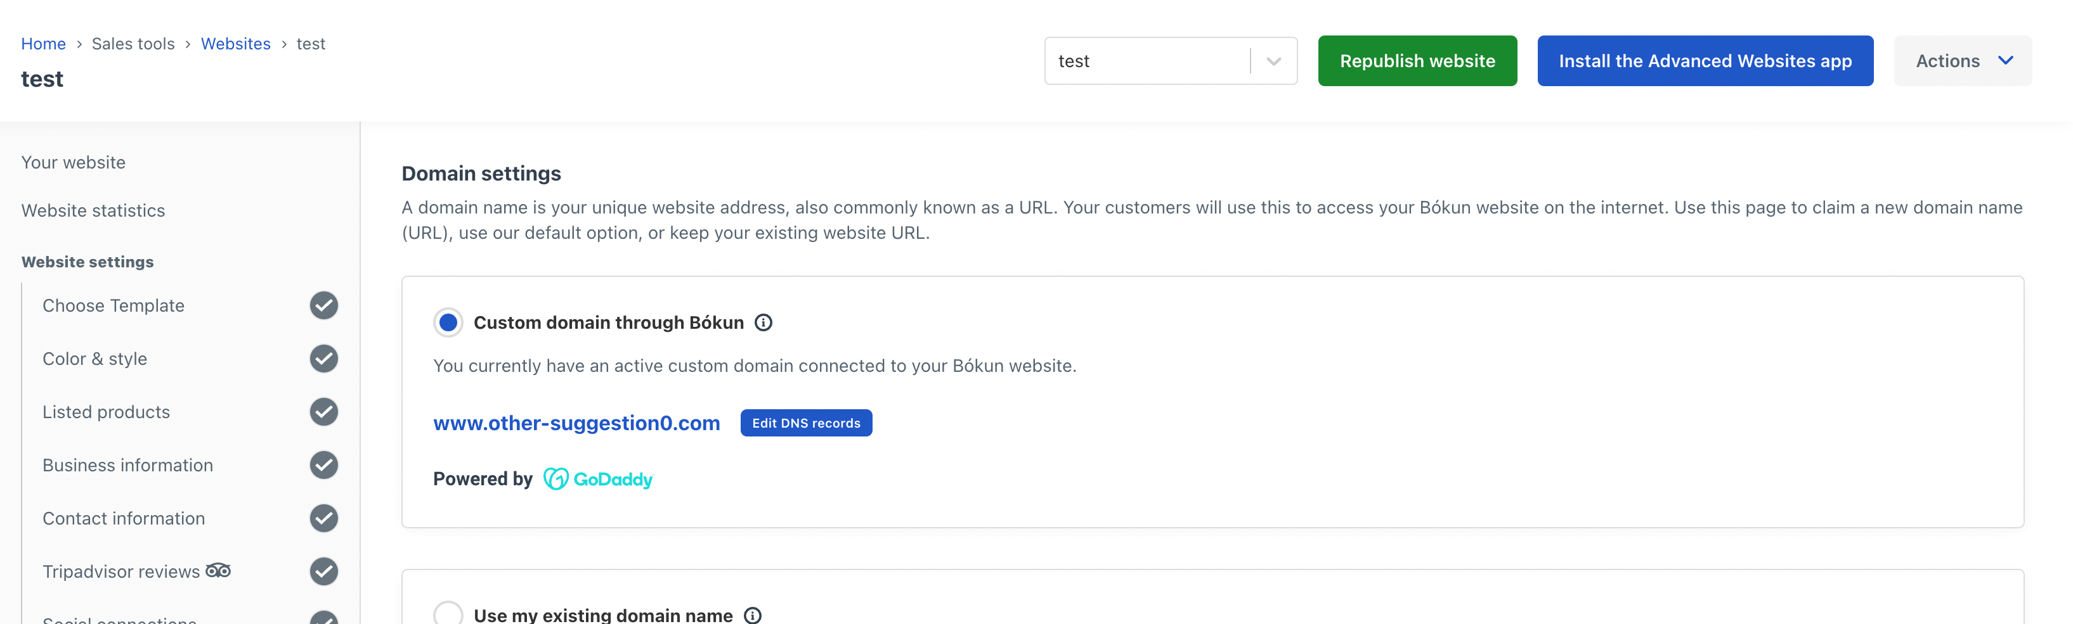Click the Powered by label
Viewport: 2073px width, 624px height.
pos(483,480)
